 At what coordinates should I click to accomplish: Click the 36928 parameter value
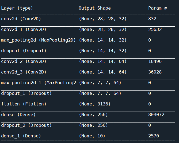point(155,72)
